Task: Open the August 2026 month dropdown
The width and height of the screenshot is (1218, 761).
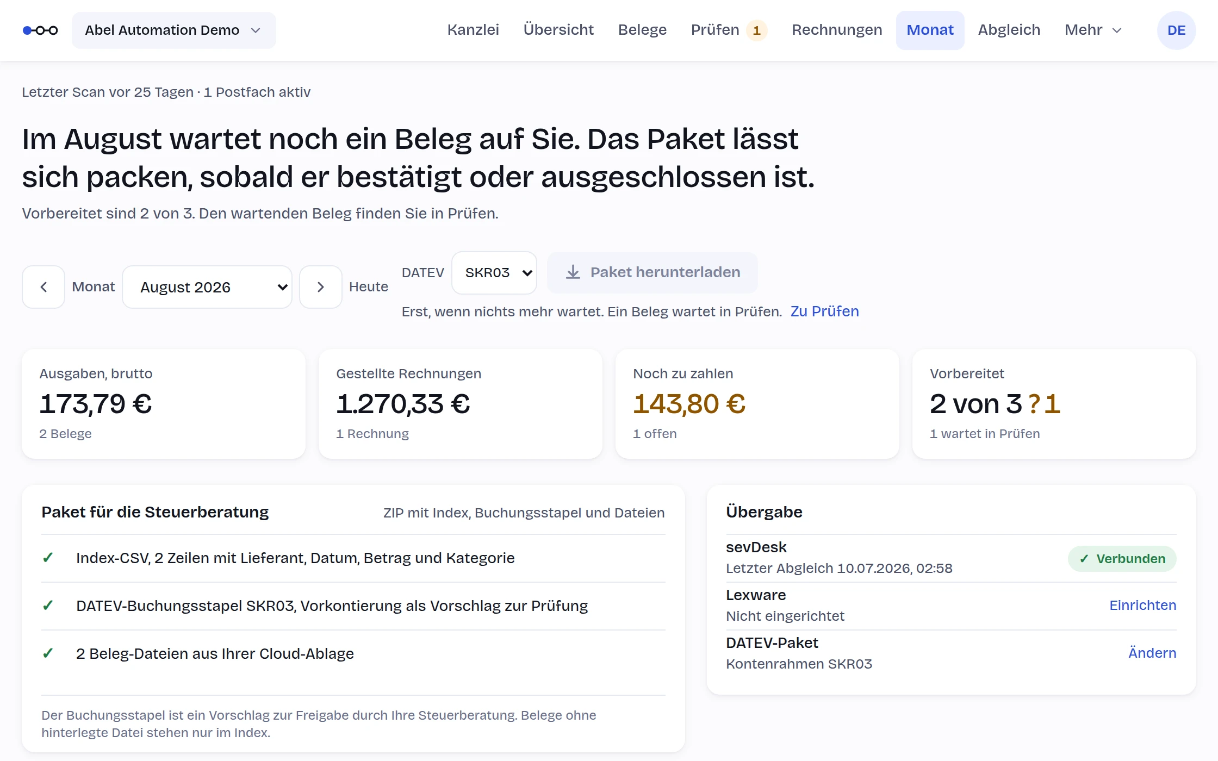Action: tap(207, 287)
